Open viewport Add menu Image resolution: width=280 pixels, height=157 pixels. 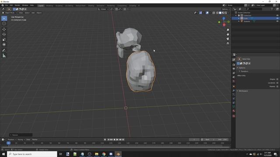[33, 13]
